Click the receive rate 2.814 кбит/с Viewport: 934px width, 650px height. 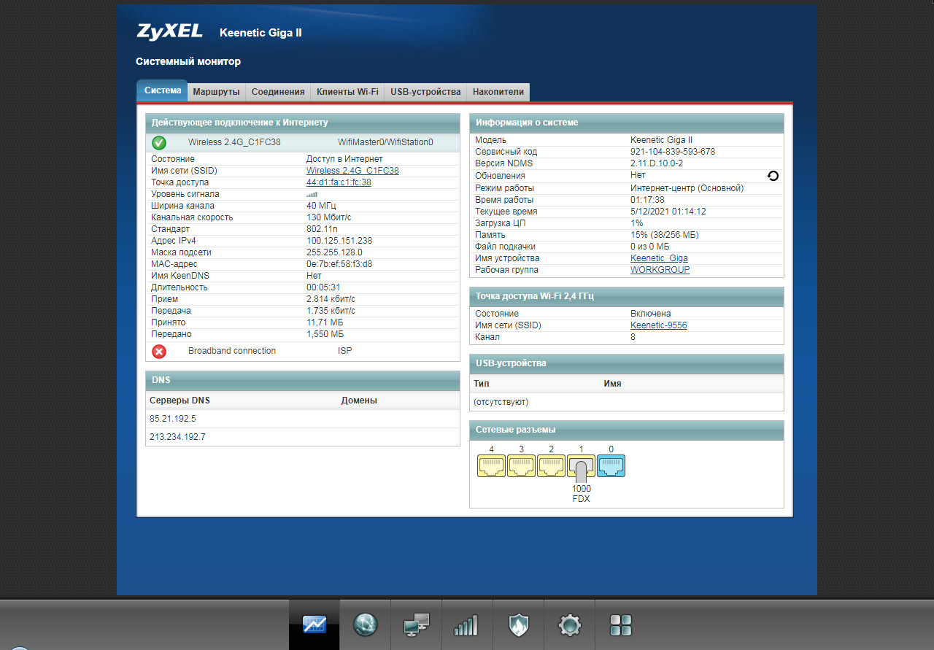point(331,299)
